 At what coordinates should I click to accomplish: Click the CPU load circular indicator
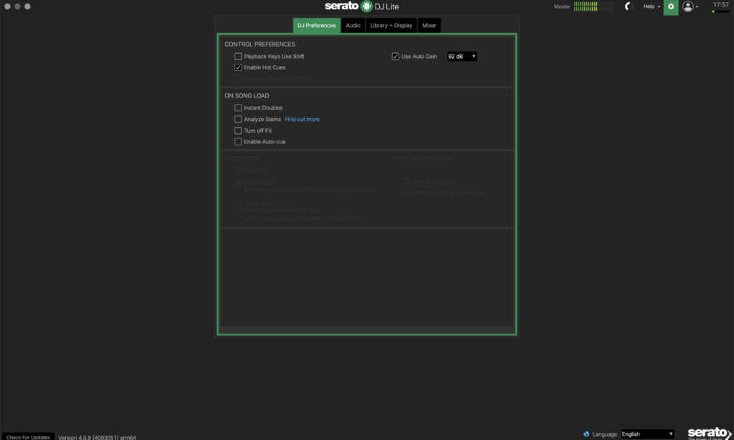[x=629, y=6]
